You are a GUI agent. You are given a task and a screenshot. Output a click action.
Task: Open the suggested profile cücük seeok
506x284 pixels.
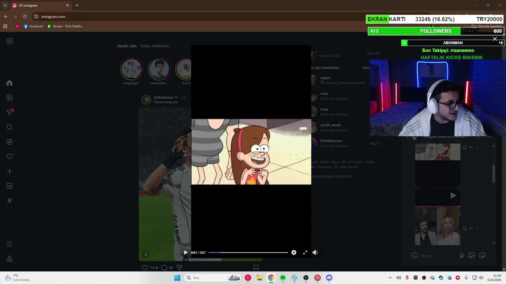pos(330,125)
